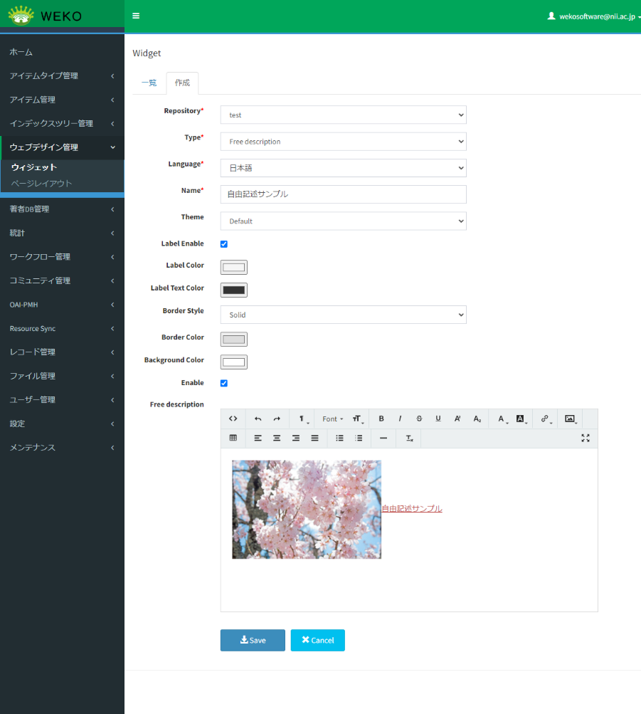The height and width of the screenshot is (714, 641).
Task: Toggle HTML code view in editor
Action: coord(233,419)
